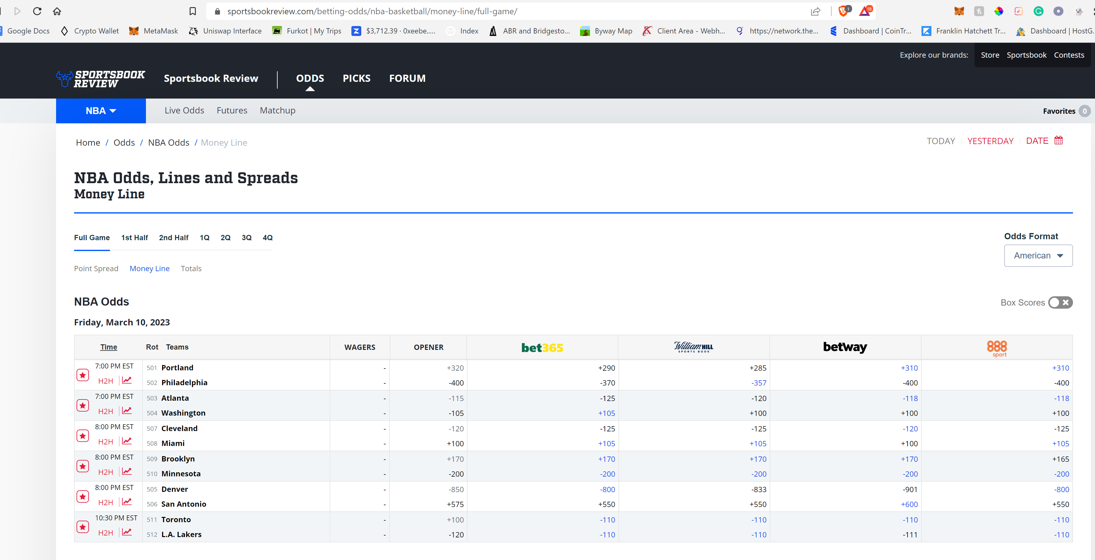Favorite the Denver vs San Antonio game star
The image size is (1095, 560).
[x=82, y=497]
